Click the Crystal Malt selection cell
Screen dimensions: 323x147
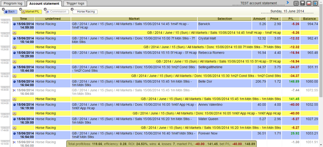[225, 40]
